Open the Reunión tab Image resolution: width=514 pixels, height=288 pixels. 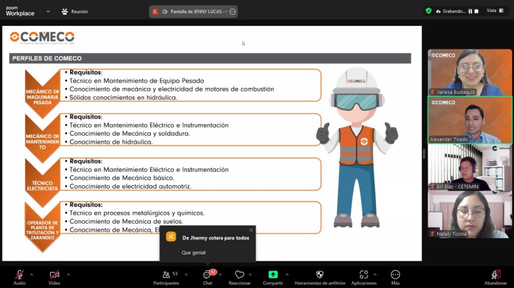(x=74, y=12)
